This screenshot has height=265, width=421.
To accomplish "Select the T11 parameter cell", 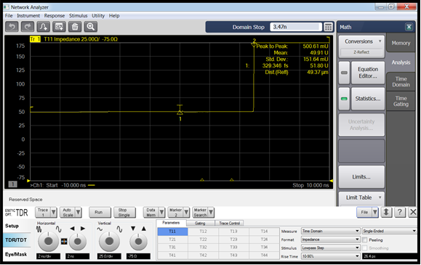I will pyautogui.click(x=172, y=231).
